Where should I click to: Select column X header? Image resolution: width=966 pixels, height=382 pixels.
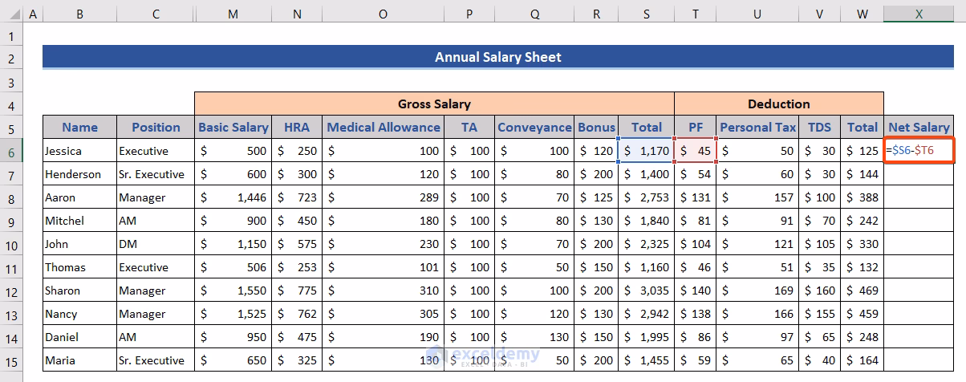click(919, 14)
